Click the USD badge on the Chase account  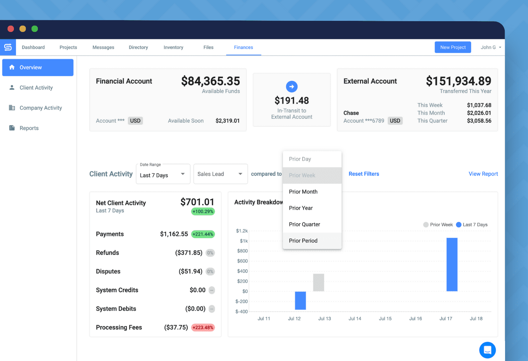tap(395, 120)
